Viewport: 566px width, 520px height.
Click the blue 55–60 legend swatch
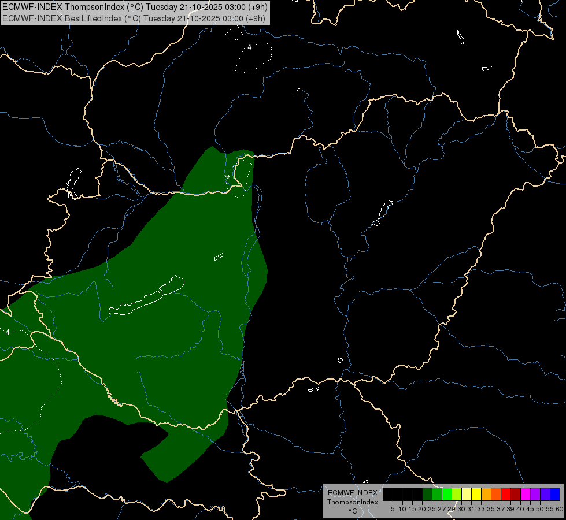[555, 494]
